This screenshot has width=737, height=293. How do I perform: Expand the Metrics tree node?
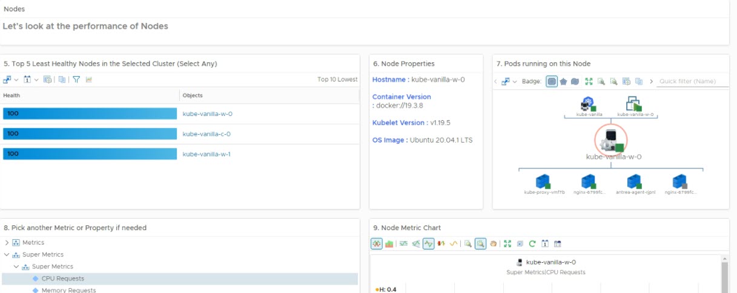coord(7,242)
